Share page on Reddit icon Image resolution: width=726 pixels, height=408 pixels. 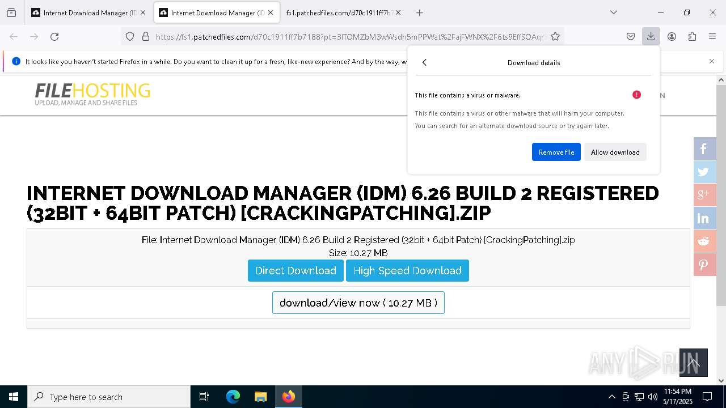[704, 241]
